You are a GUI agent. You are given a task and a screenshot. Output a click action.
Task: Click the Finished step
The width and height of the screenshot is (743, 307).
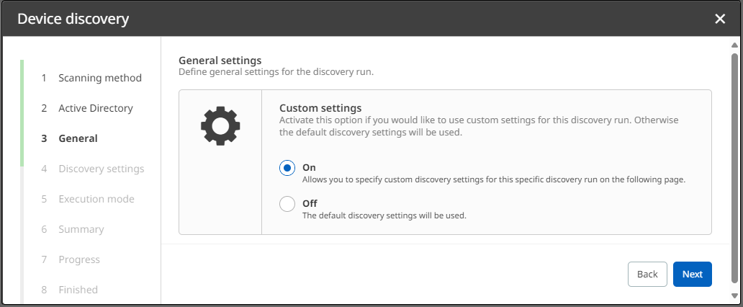pyautogui.click(x=78, y=290)
